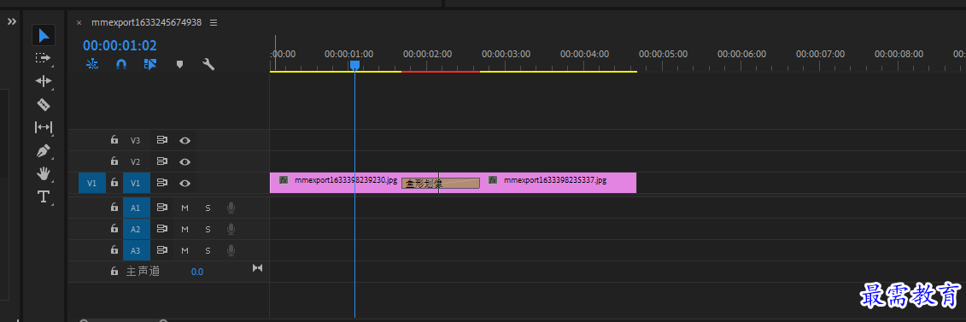Toggle V1 track targeting button
The width and height of the screenshot is (966, 322).
point(136,183)
